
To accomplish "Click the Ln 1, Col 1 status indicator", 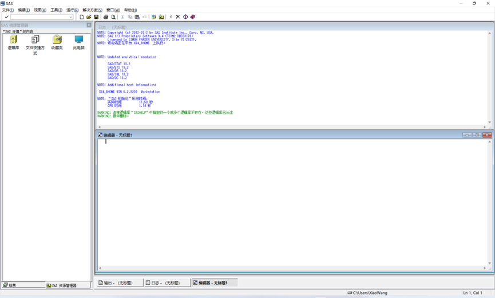I will point(473,293).
